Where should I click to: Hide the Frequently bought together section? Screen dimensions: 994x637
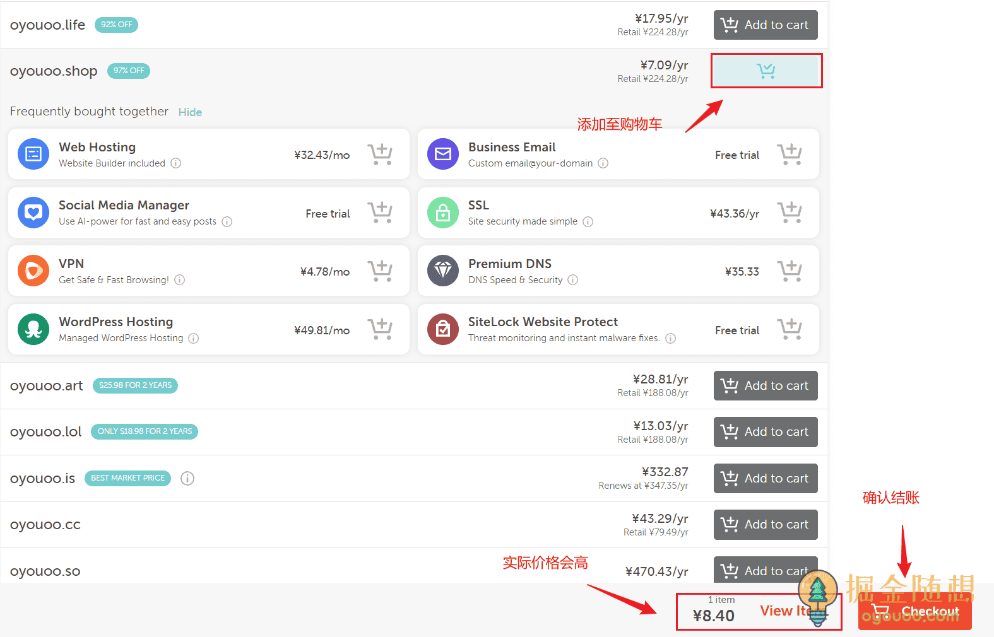coord(190,112)
